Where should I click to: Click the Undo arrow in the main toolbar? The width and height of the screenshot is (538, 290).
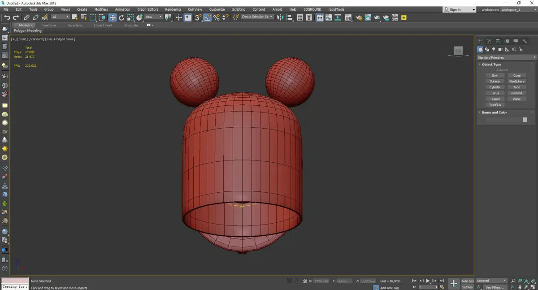[x=7, y=17]
